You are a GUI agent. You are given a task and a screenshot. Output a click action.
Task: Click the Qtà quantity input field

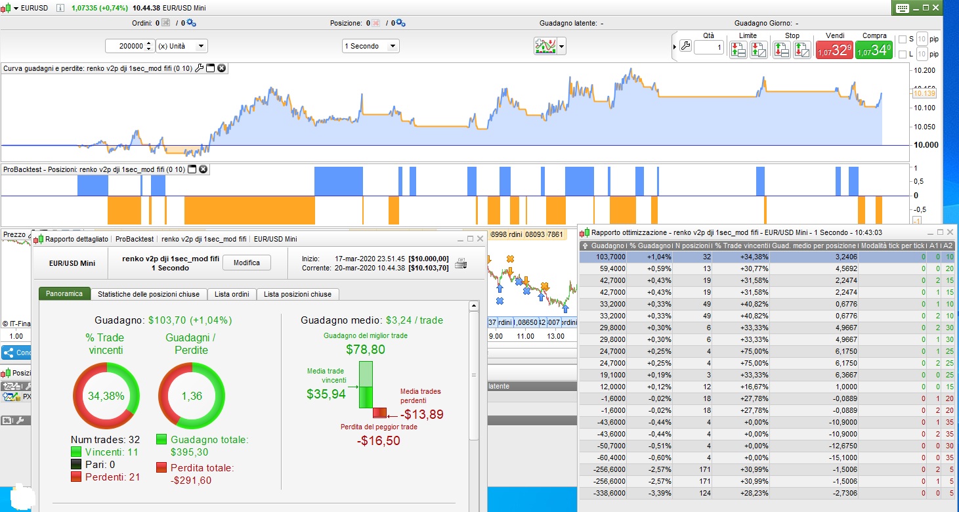point(708,47)
